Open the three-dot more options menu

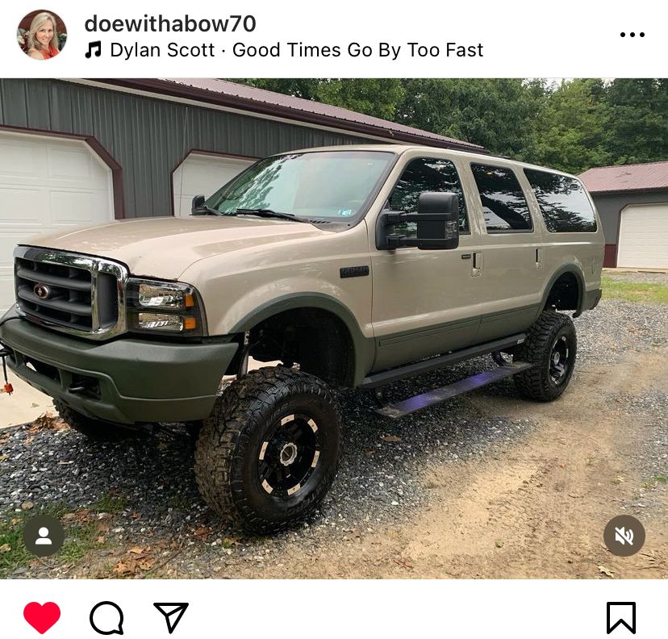(x=633, y=35)
